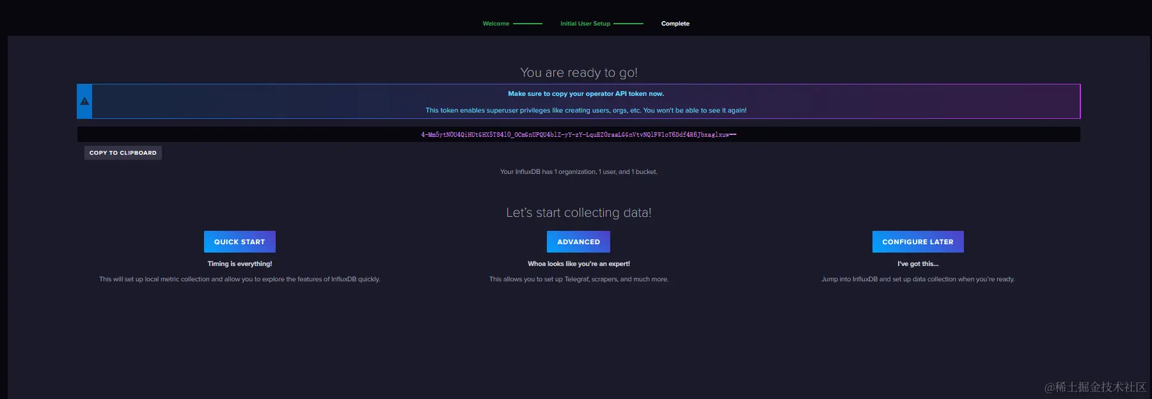Choose the Advanced setup button
This screenshot has height=399, width=1152.
(578, 242)
